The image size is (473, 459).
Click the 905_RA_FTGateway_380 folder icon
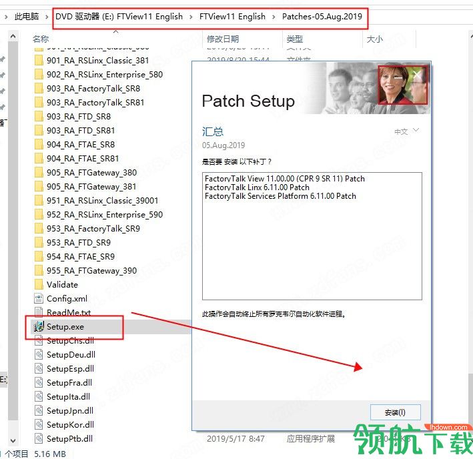click(x=39, y=173)
